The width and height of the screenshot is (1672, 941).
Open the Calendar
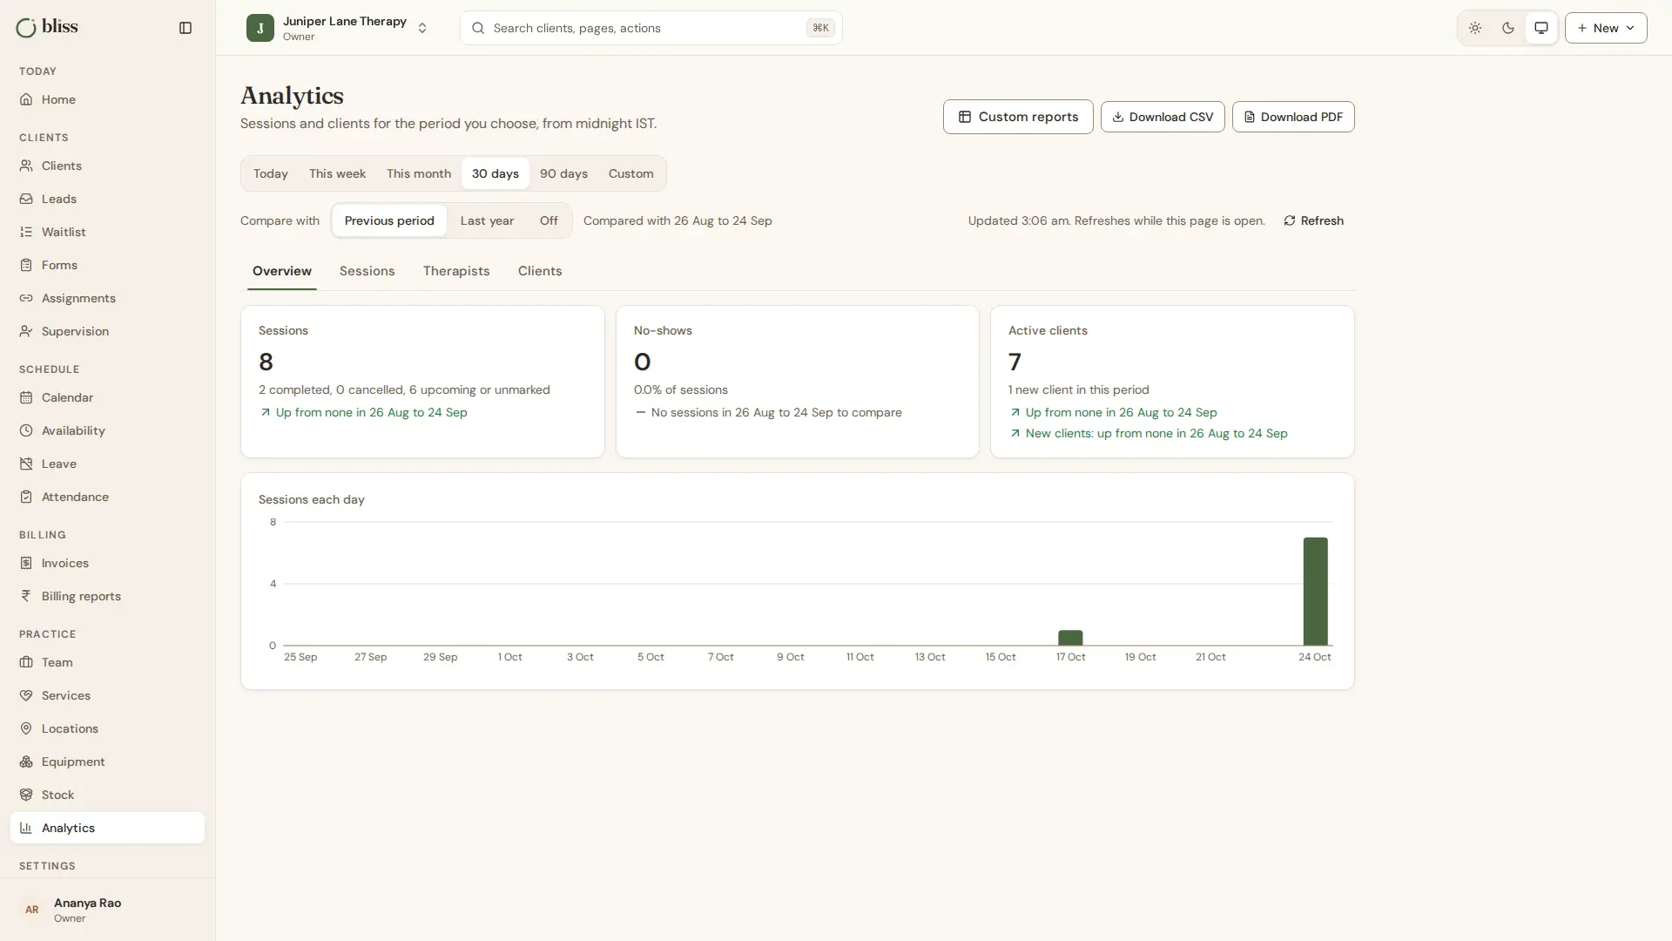107,397
